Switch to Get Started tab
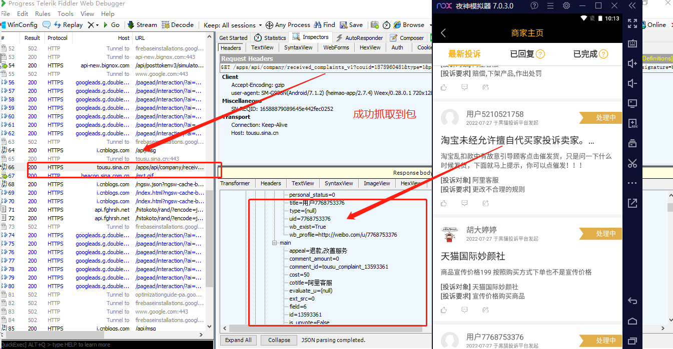 (233, 38)
